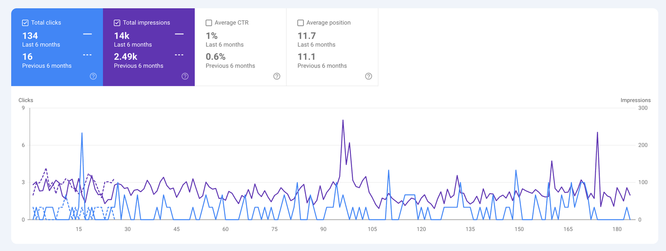The width and height of the screenshot is (666, 251).
Task: Click the 134 total clicks value
Action: 30,36
